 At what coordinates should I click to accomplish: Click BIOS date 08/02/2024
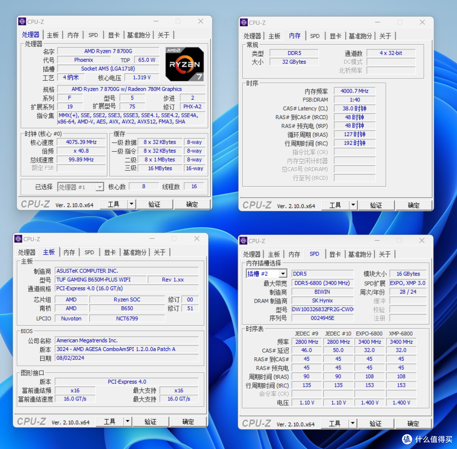click(x=127, y=358)
